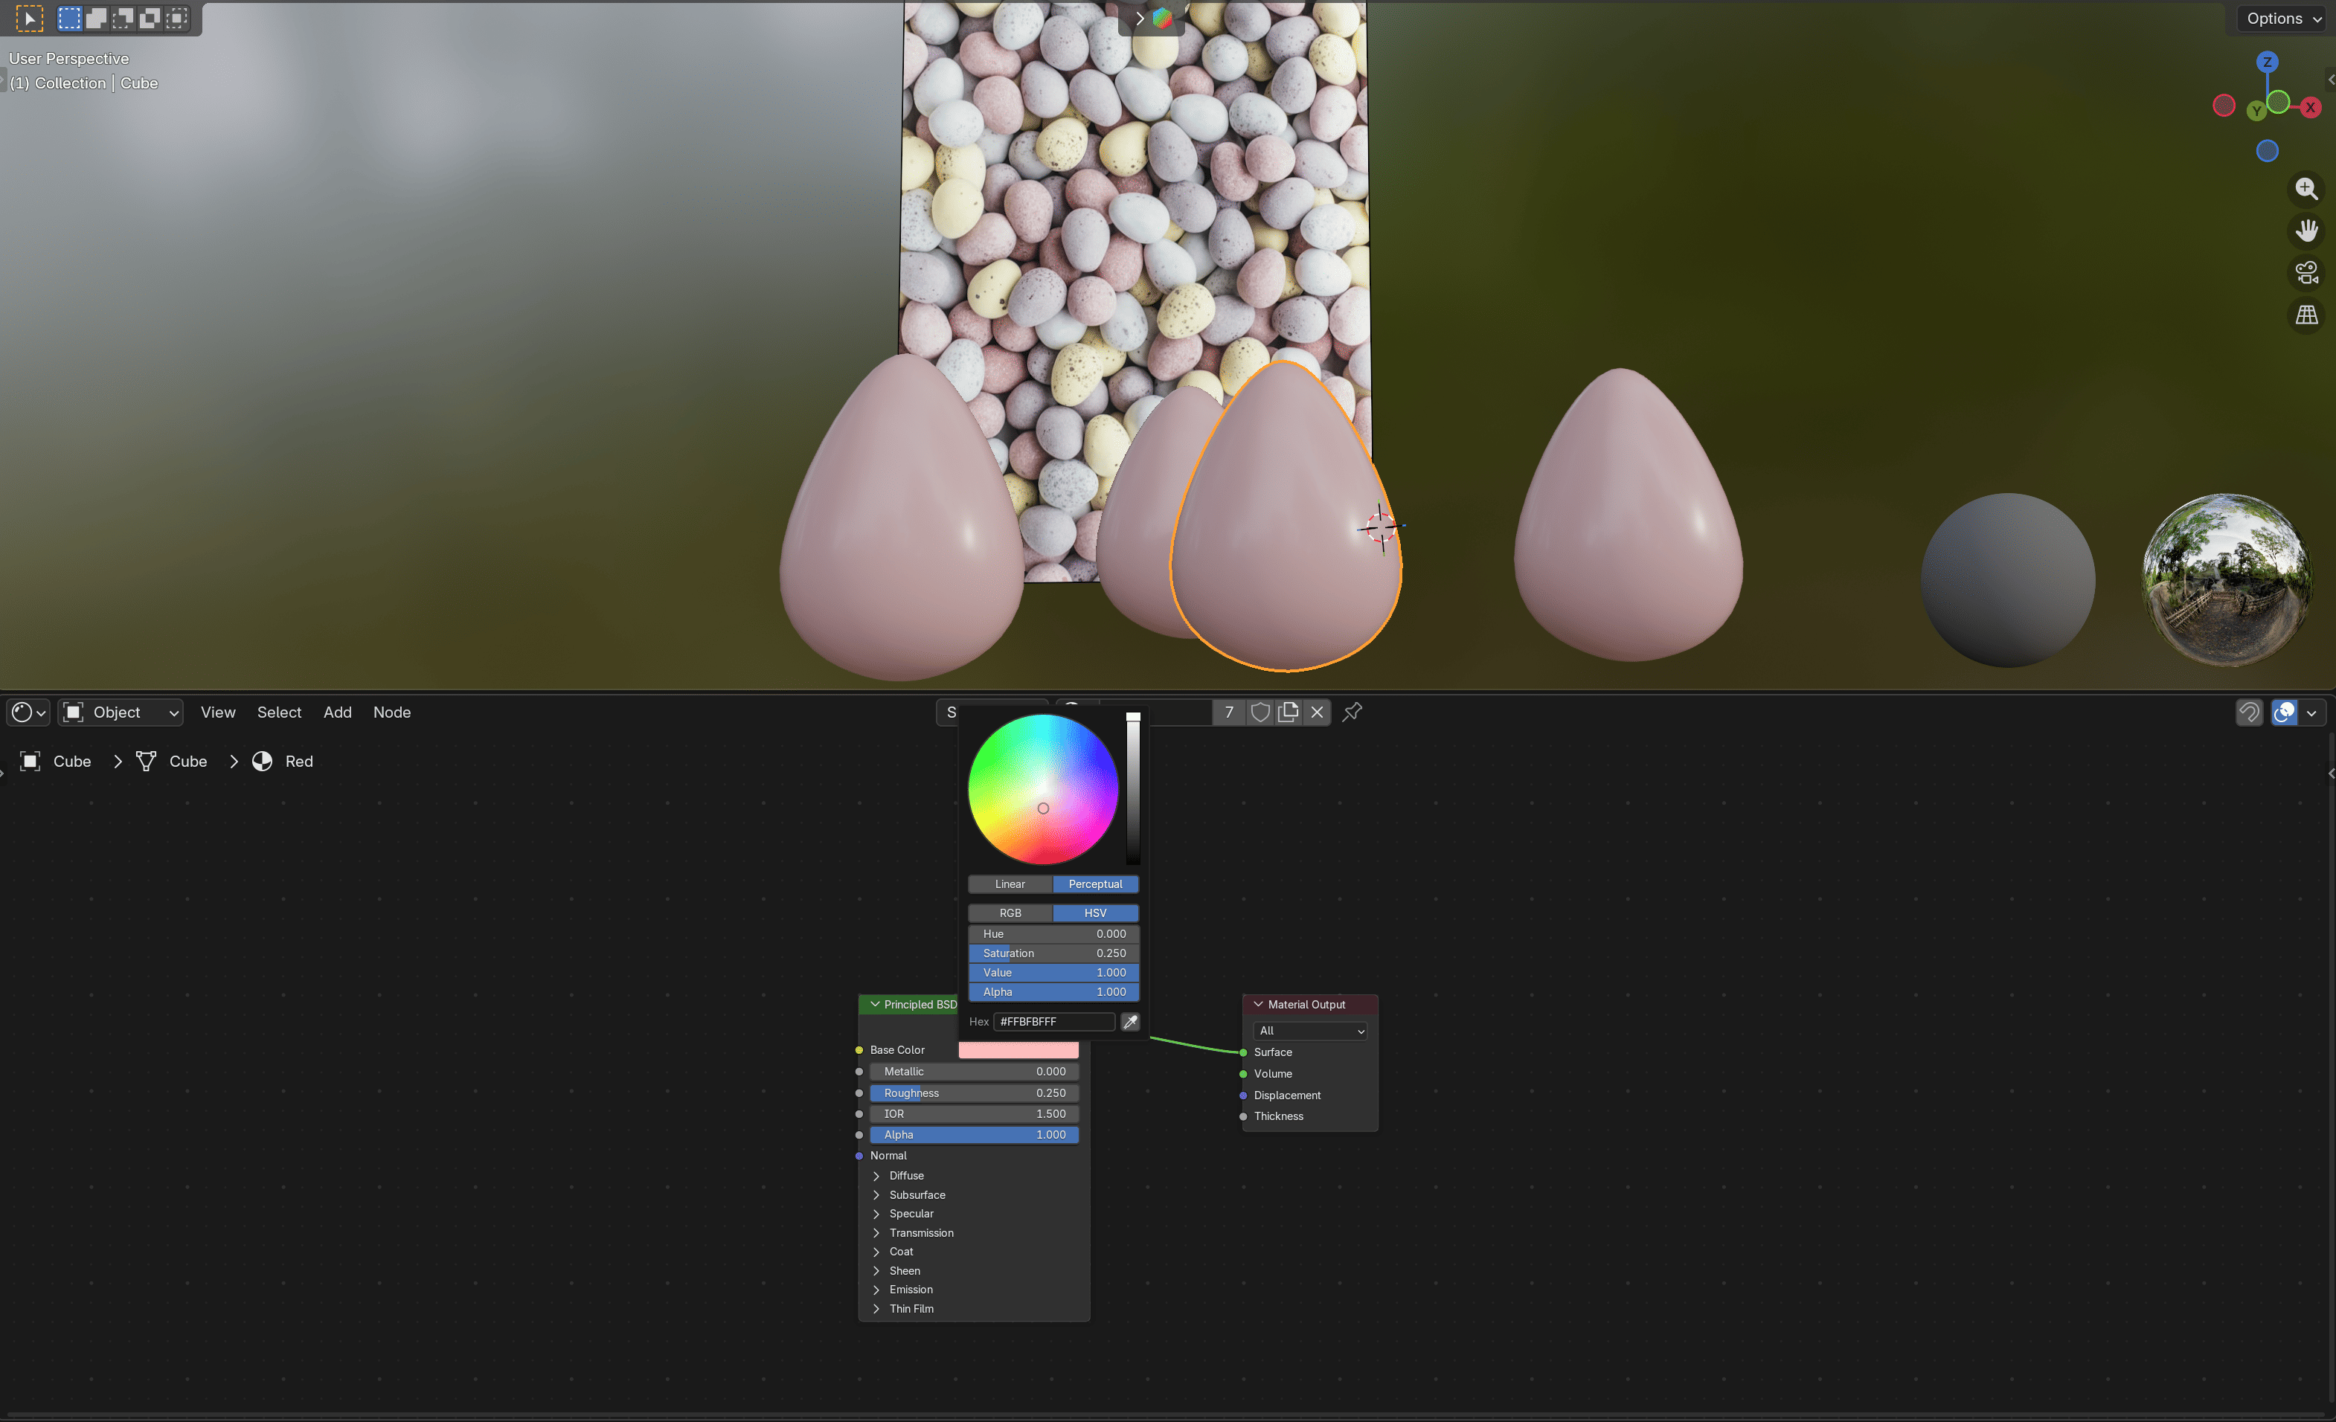The width and height of the screenshot is (2336, 1422).
Task: Toggle node snapping magnet icon
Action: (2249, 712)
